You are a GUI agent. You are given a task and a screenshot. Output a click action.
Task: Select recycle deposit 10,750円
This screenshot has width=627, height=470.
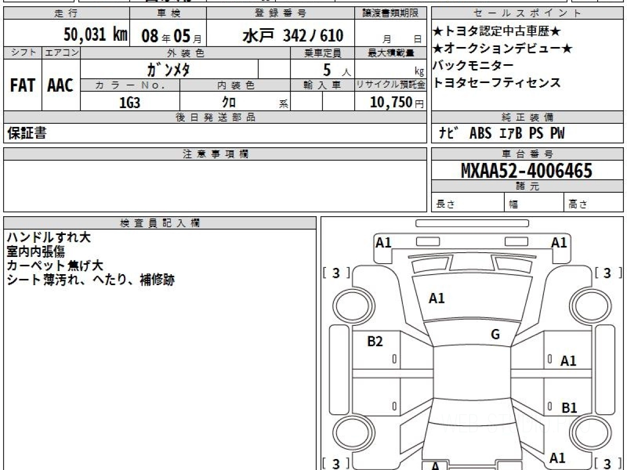[397, 102]
